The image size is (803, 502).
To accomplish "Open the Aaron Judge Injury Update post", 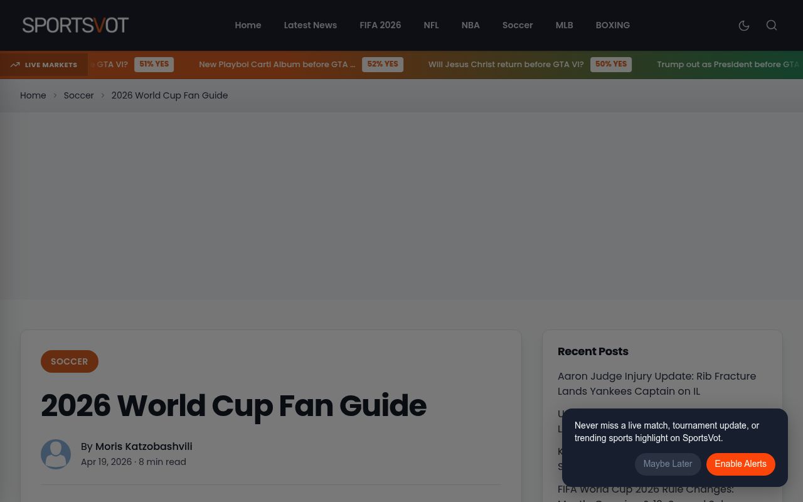I will click(x=657, y=383).
